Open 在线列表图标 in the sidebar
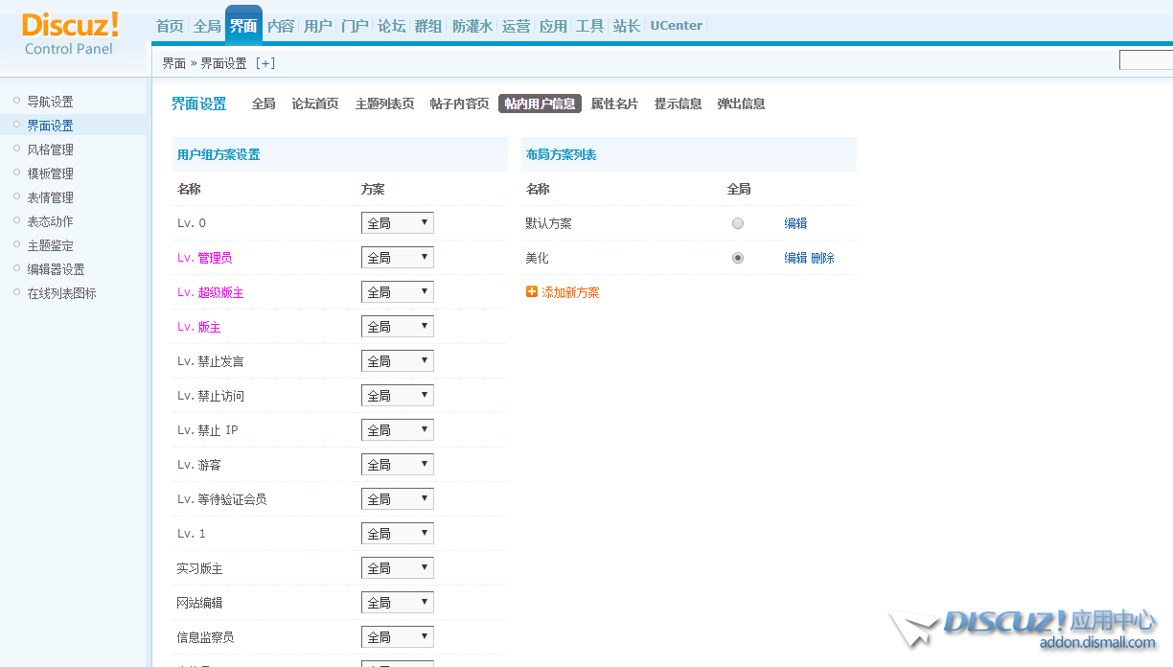1173x667 pixels. (61, 293)
